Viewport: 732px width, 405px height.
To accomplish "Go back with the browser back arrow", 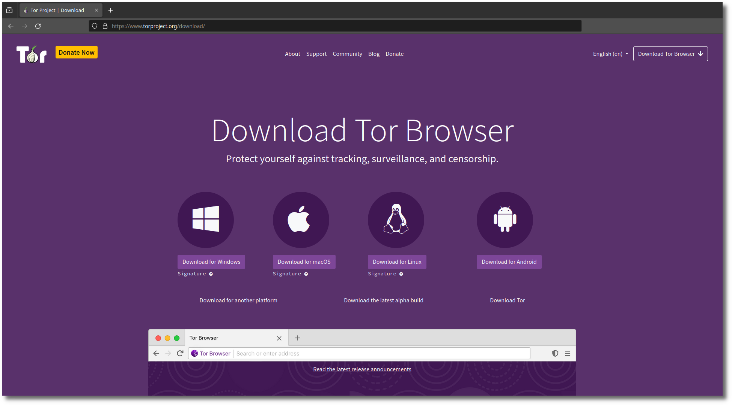I will (x=11, y=26).
